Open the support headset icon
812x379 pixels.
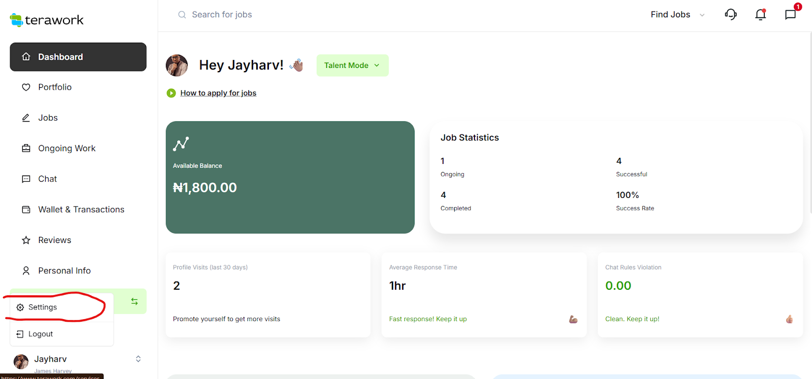(730, 14)
